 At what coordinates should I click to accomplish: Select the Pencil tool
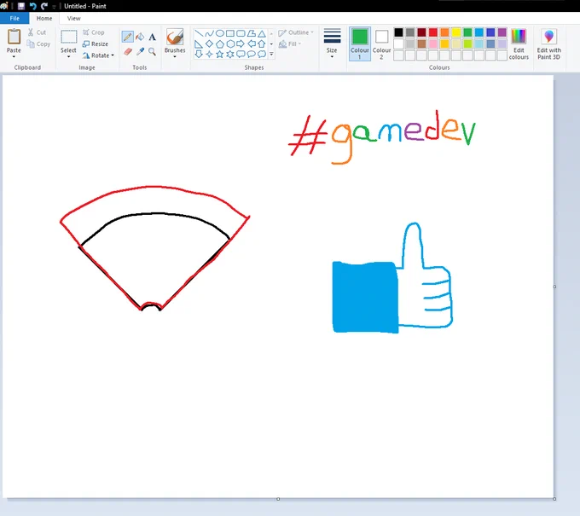(x=127, y=37)
